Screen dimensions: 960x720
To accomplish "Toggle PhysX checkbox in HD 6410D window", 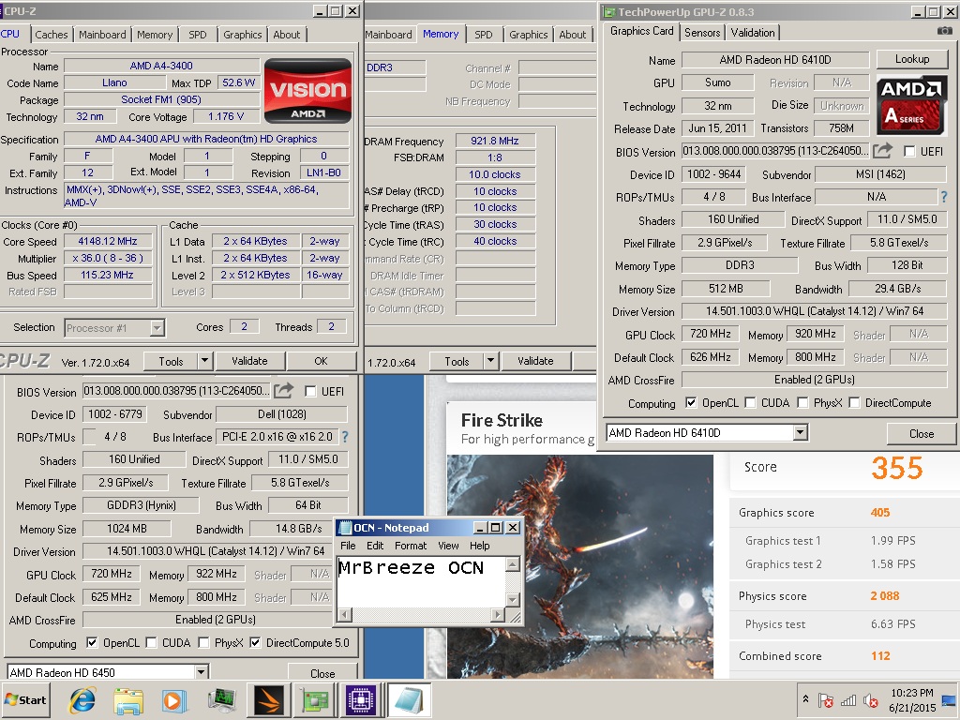I will point(802,402).
